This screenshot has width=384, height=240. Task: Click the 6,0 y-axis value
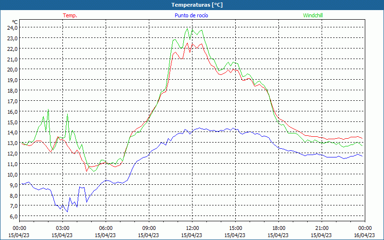tap(13, 216)
